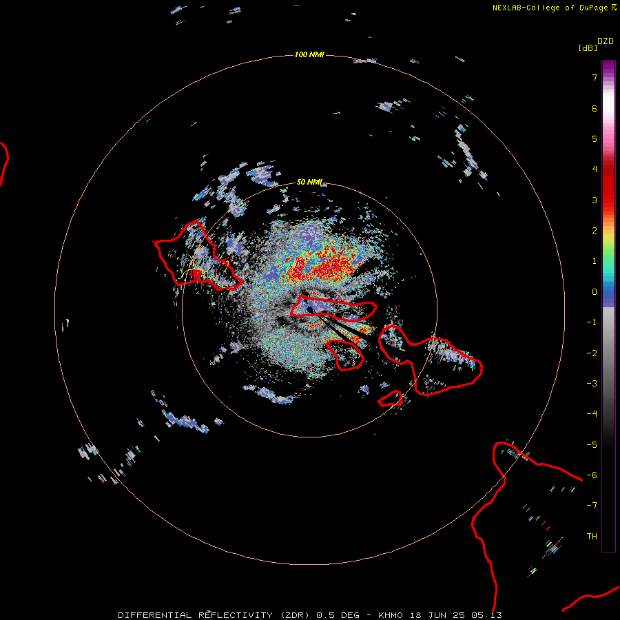Image resolution: width=620 pixels, height=620 pixels.
Task: Click the -5 value on color scale
Action: coord(592,445)
